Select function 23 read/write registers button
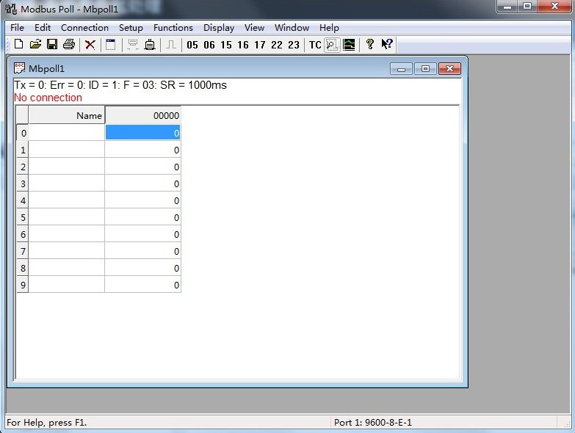Screen dimensions: 575x433 coord(293,45)
